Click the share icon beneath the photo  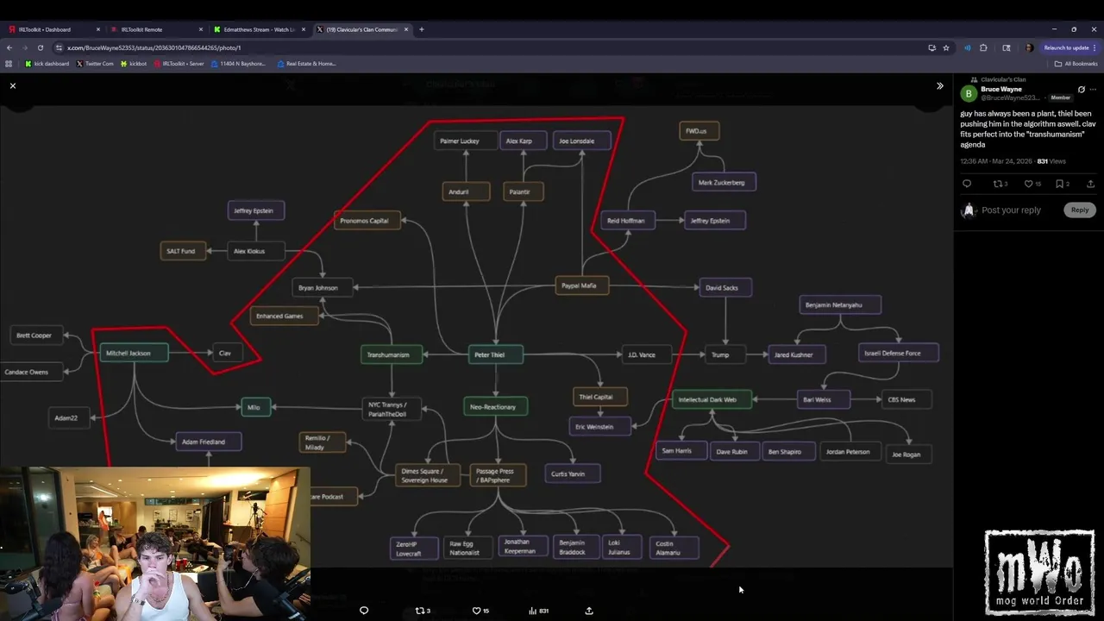click(x=589, y=611)
